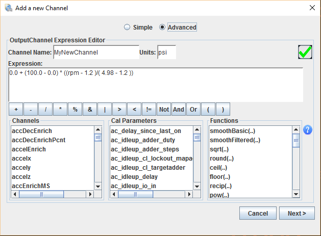
Task: Insert the Not logical operator
Action: (x=164, y=109)
